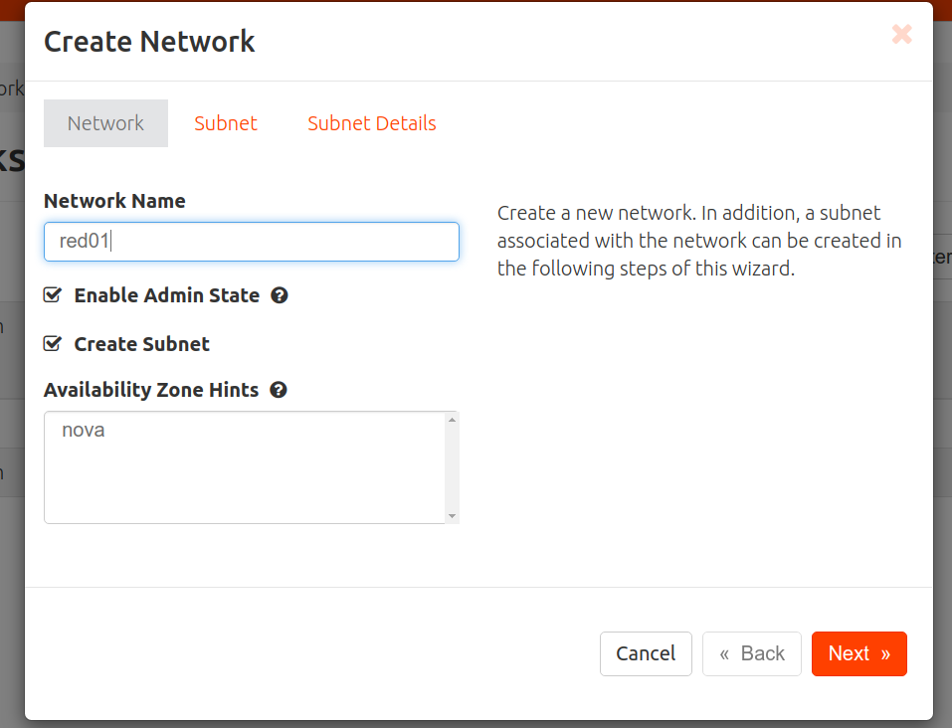Click the Create Network dialog title
This screenshot has width=952, height=728.
click(148, 42)
